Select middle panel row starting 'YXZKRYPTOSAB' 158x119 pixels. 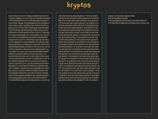[x=79, y=76]
